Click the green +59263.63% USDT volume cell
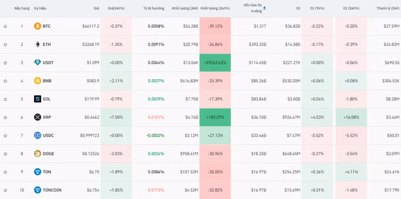Image resolution: width=401 pixels, height=199 pixels. pyautogui.click(x=215, y=62)
